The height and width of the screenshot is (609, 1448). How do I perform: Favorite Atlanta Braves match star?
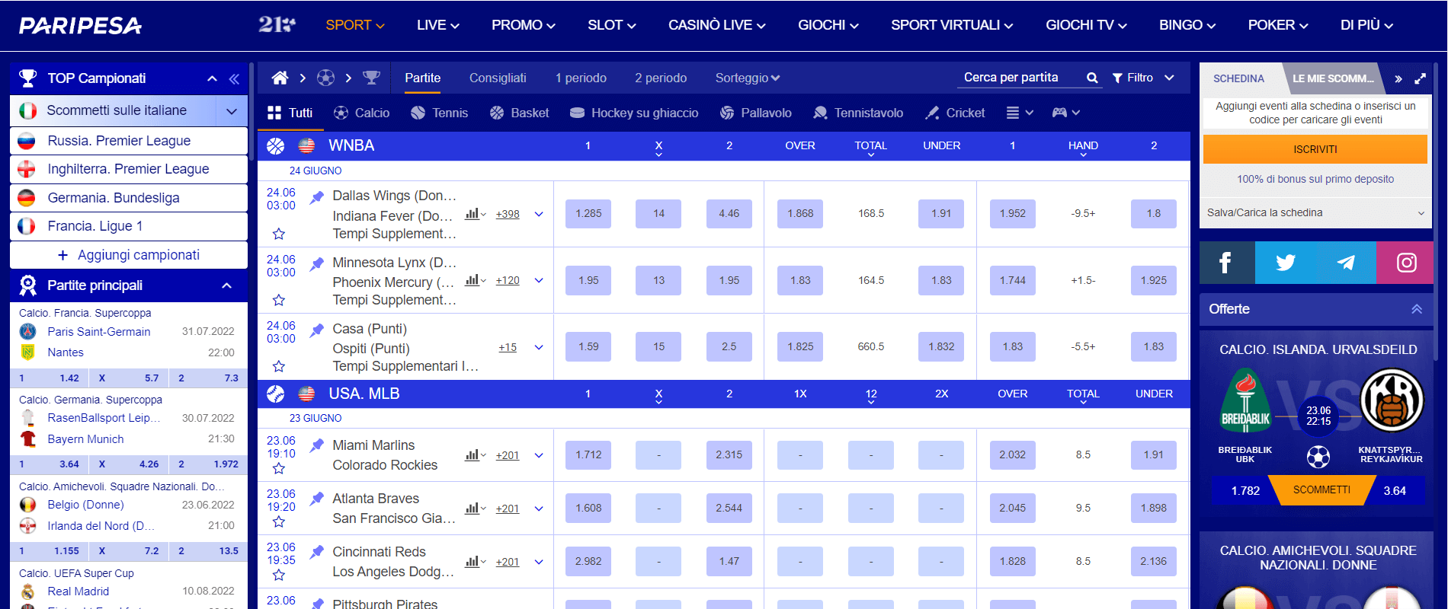(279, 521)
